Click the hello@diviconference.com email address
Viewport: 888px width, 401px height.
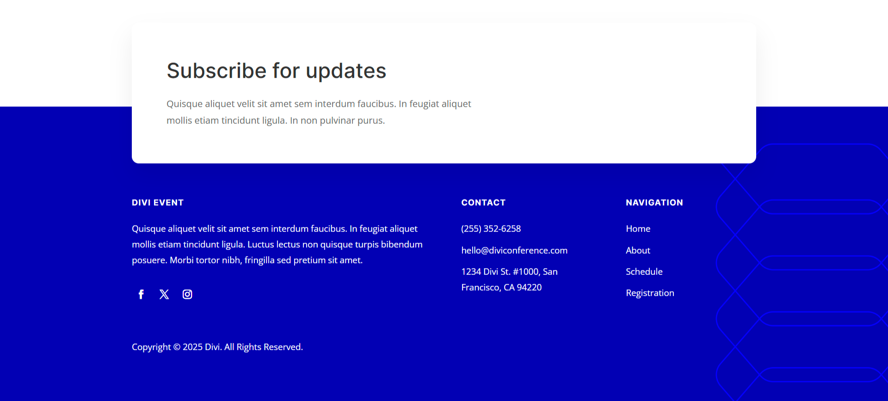pos(514,250)
